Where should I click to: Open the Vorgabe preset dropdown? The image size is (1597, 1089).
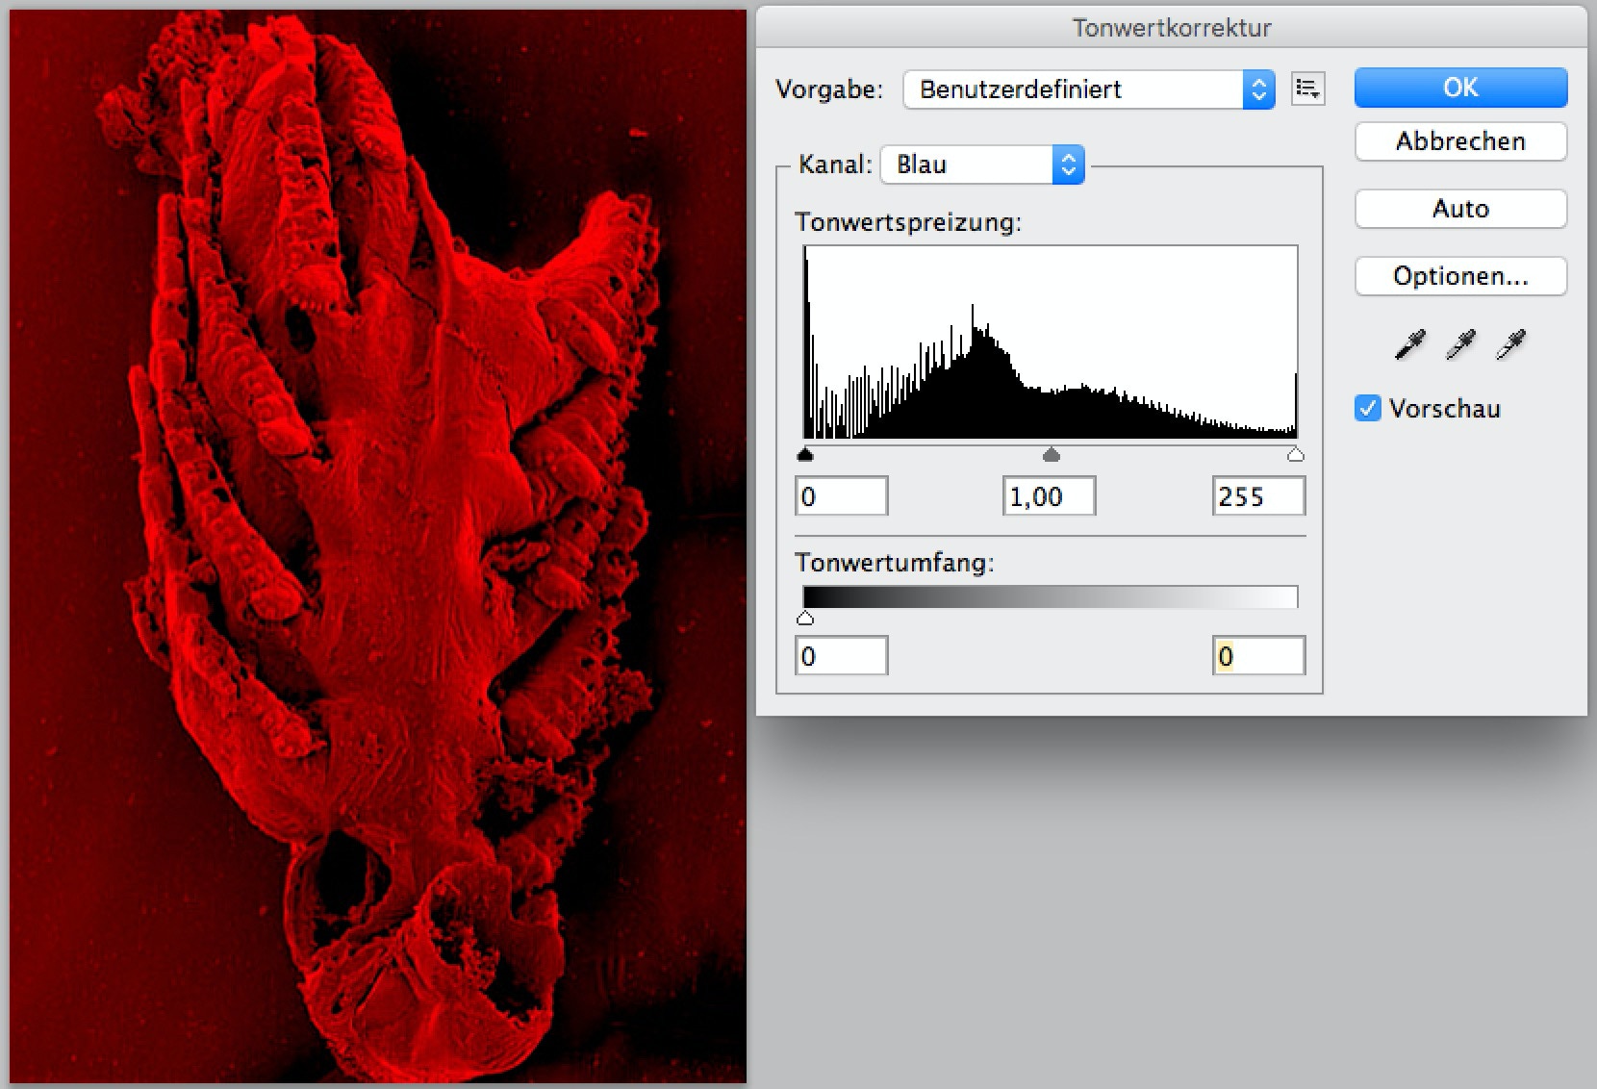tap(1089, 89)
